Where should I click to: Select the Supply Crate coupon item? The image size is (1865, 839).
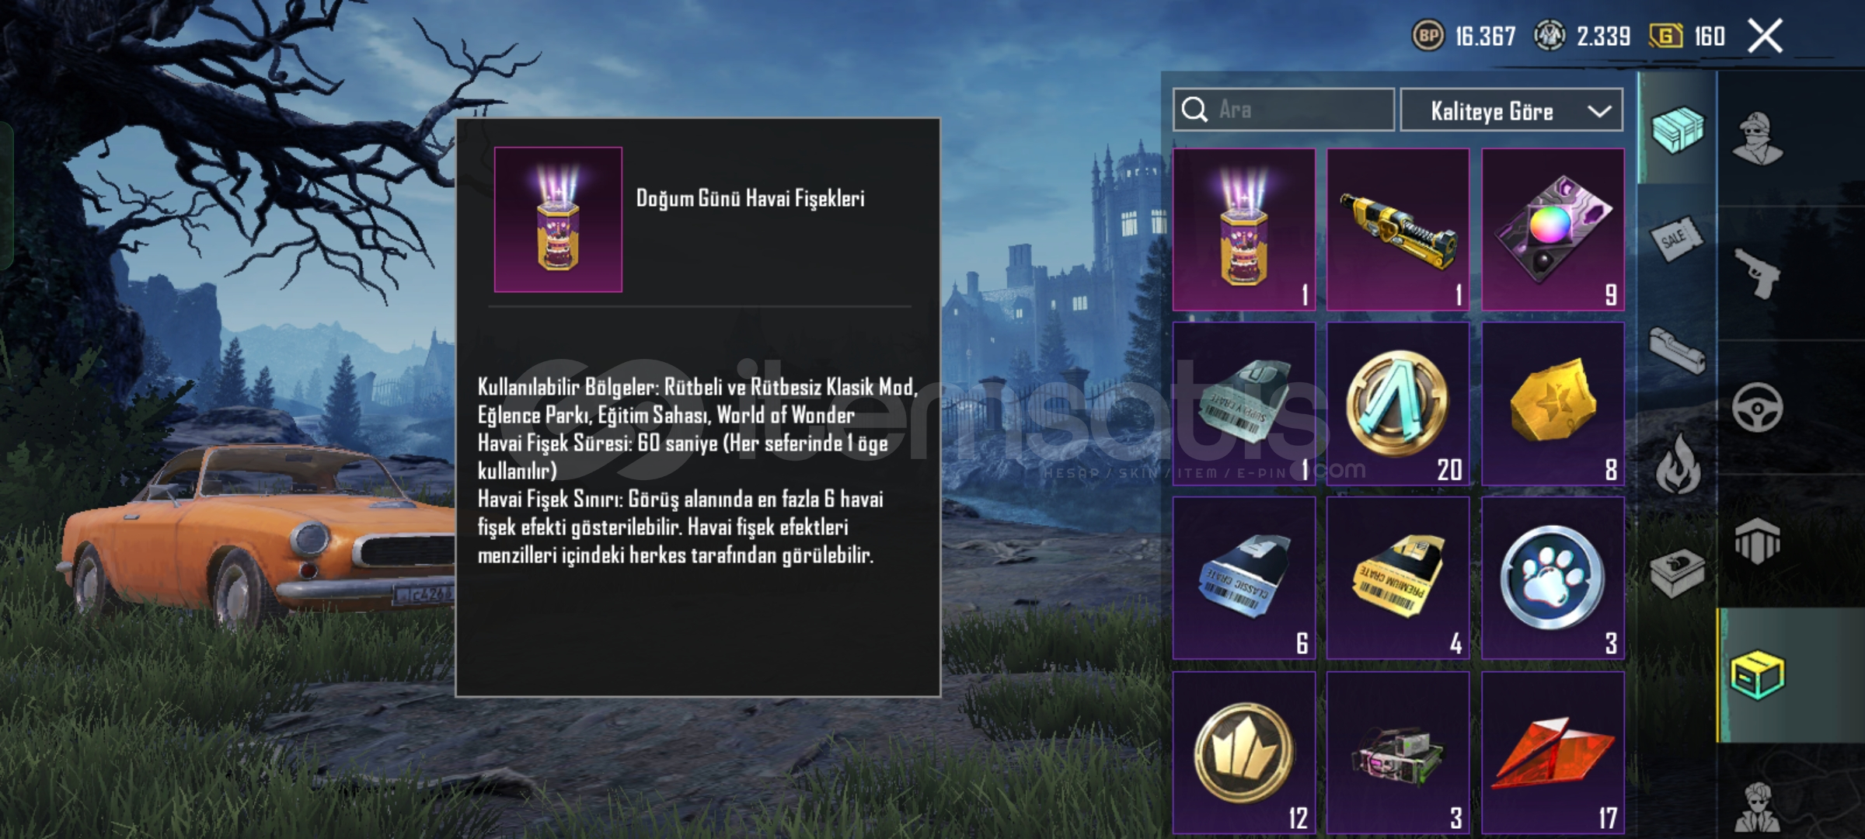coord(1243,404)
